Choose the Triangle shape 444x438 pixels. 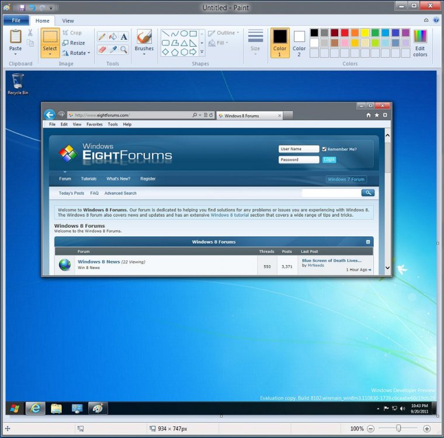pyautogui.click(x=184, y=43)
